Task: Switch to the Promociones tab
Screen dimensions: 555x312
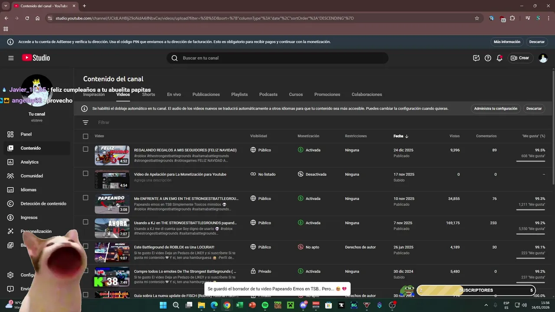Action: [327, 94]
